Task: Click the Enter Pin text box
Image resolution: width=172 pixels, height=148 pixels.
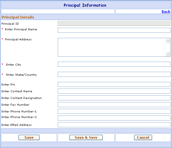Action: click(x=114, y=84)
